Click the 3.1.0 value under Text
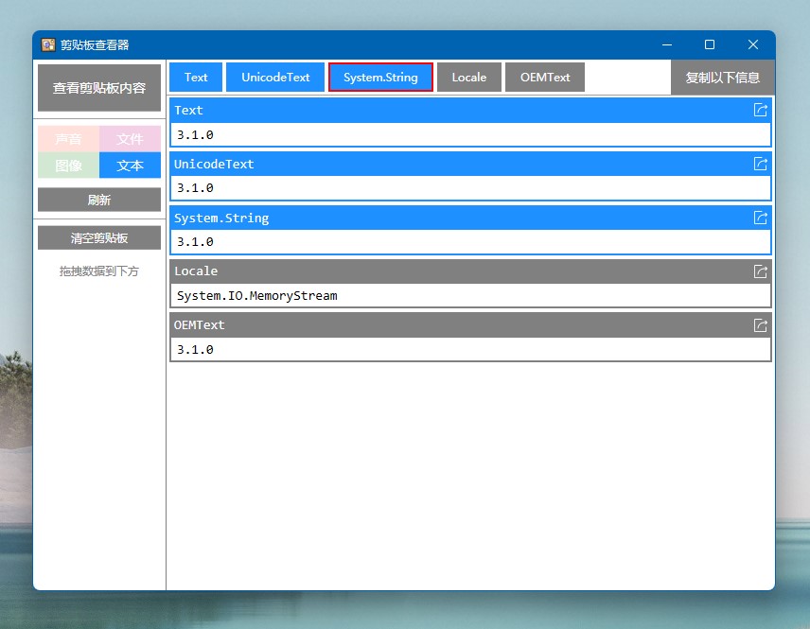 [470, 134]
